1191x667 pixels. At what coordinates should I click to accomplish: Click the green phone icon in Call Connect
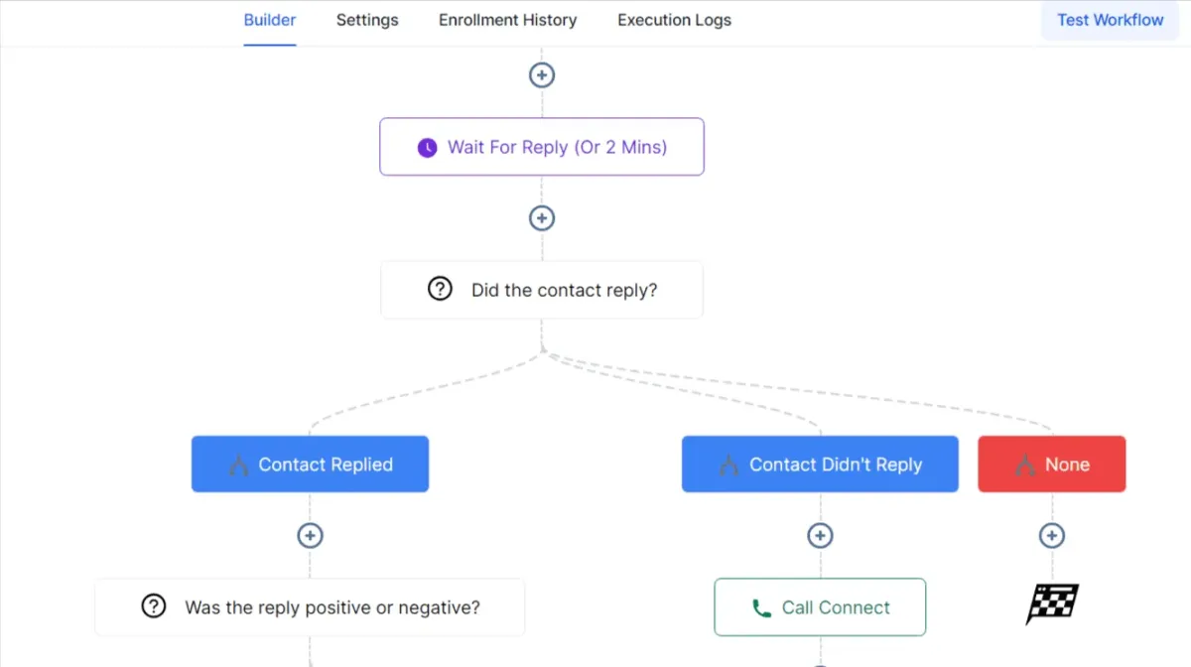pos(761,607)
